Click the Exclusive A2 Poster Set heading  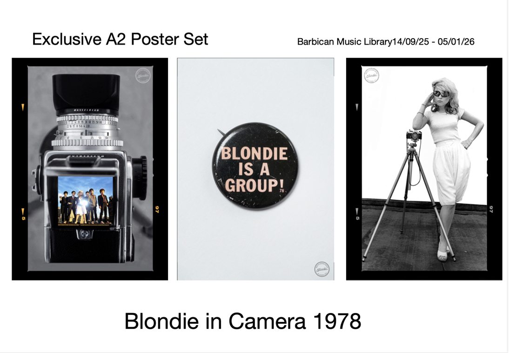120,39
